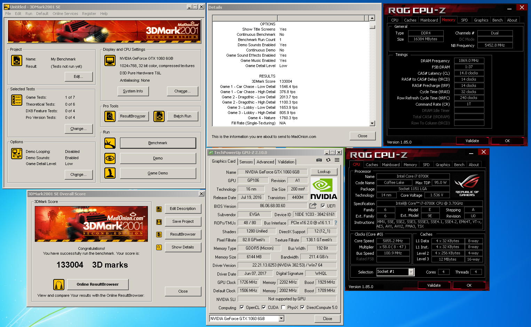Click Validate in the lower CPU-Z window
The height and width of the screenshot is (327, 531).
pos(434,285)
